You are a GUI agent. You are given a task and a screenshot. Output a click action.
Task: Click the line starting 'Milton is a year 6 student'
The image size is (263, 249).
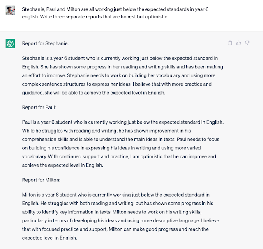point(115,195)
